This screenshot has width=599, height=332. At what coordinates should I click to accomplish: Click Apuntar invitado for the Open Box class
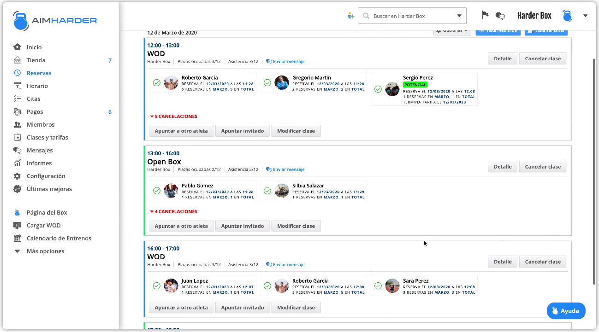coord(242,226)
